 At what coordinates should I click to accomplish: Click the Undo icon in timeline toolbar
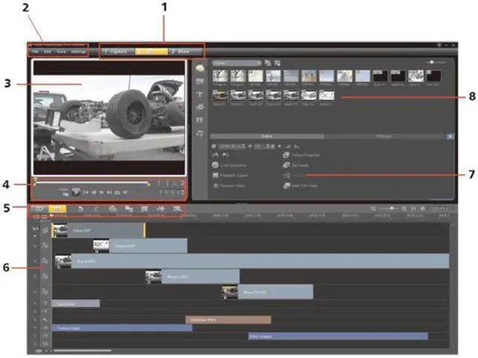click(x=81, y=209)
